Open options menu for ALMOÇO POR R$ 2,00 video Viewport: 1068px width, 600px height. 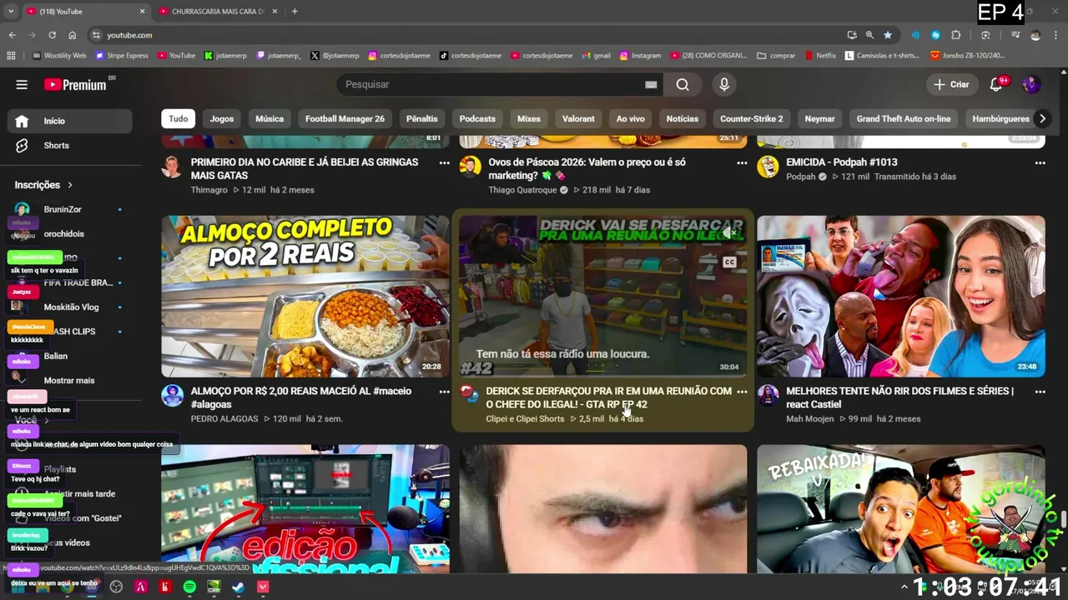(444, 392)
